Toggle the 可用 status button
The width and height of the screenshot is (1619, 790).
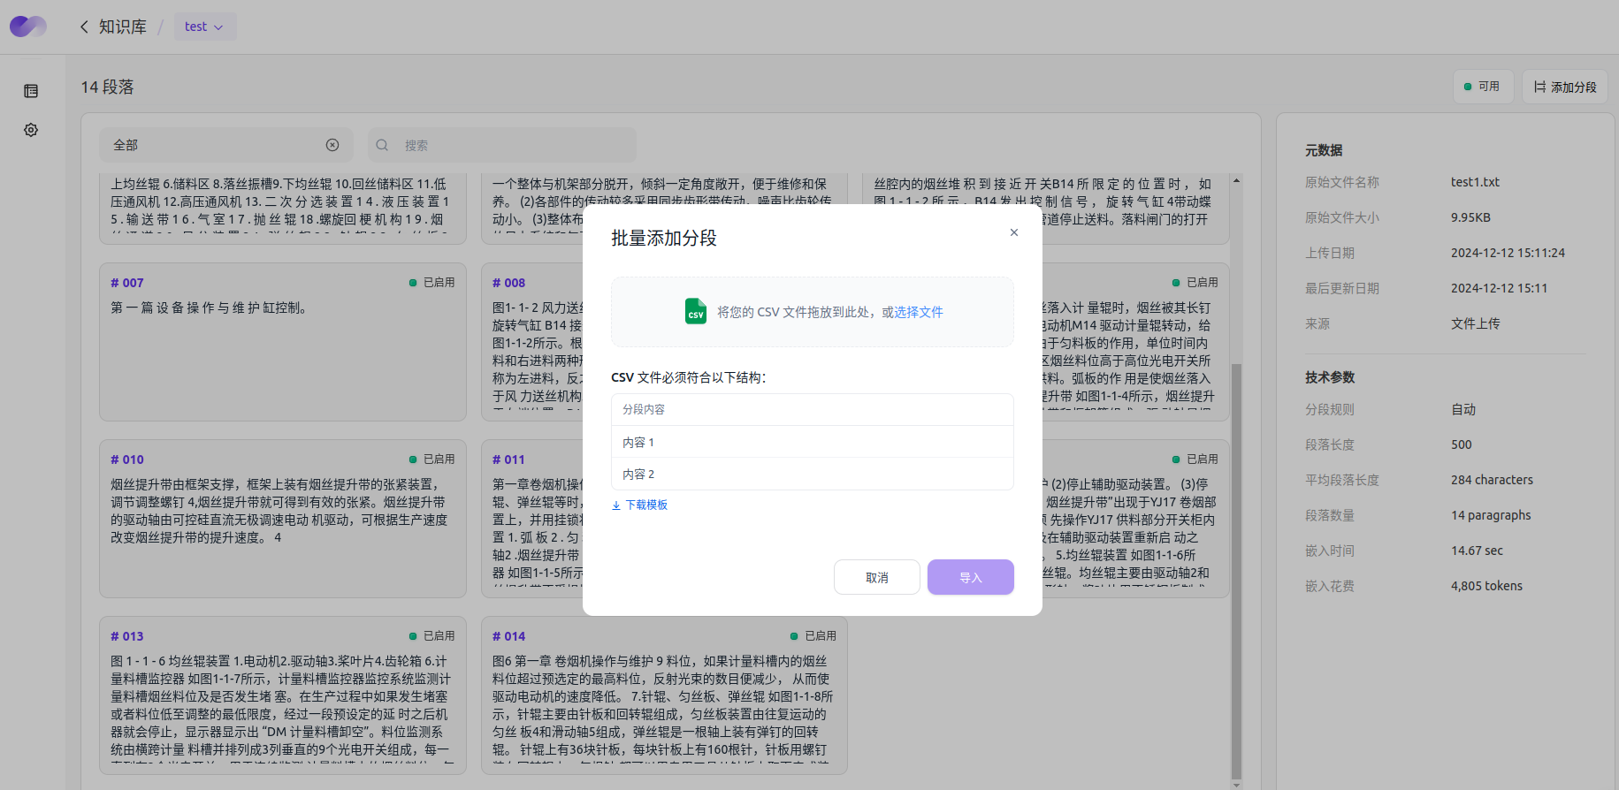1483,87
